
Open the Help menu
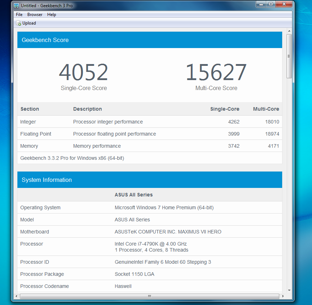[52, 15]
